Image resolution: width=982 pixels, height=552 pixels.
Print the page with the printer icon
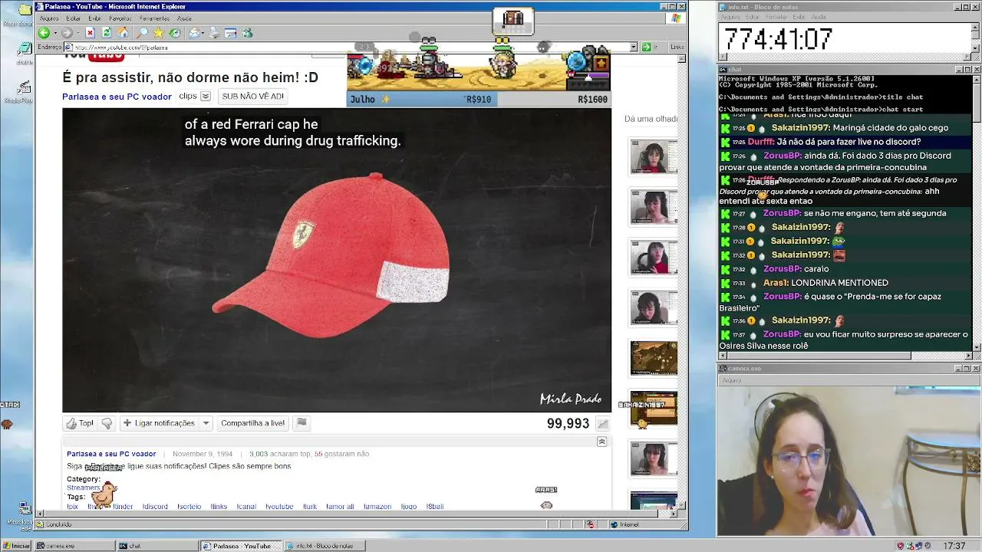pyautogui.click(x=213, y=33)
